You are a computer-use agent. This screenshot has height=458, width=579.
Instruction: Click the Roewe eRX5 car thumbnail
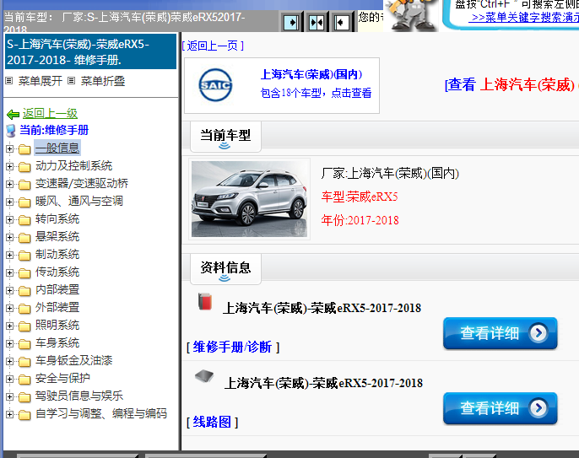point(249,199)
